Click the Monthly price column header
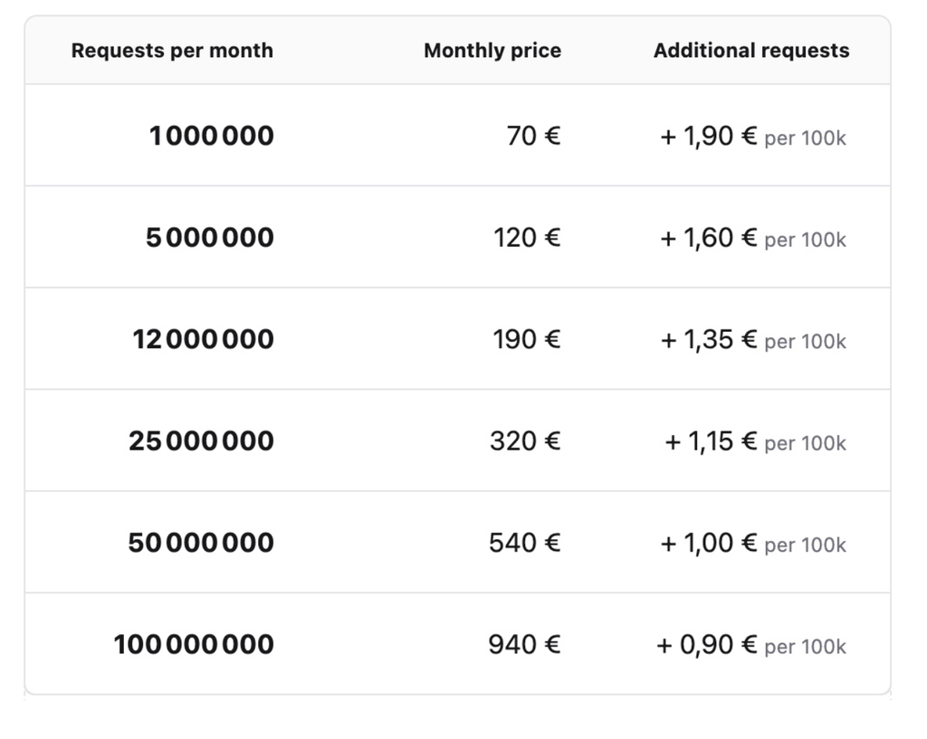This screenshot has width=927, height=739. tap(492, 51)
